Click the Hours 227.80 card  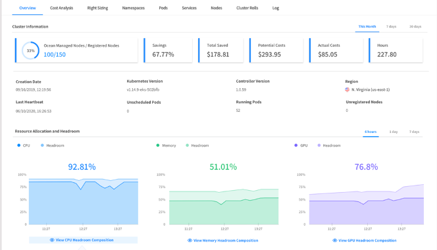pos(396,51)
